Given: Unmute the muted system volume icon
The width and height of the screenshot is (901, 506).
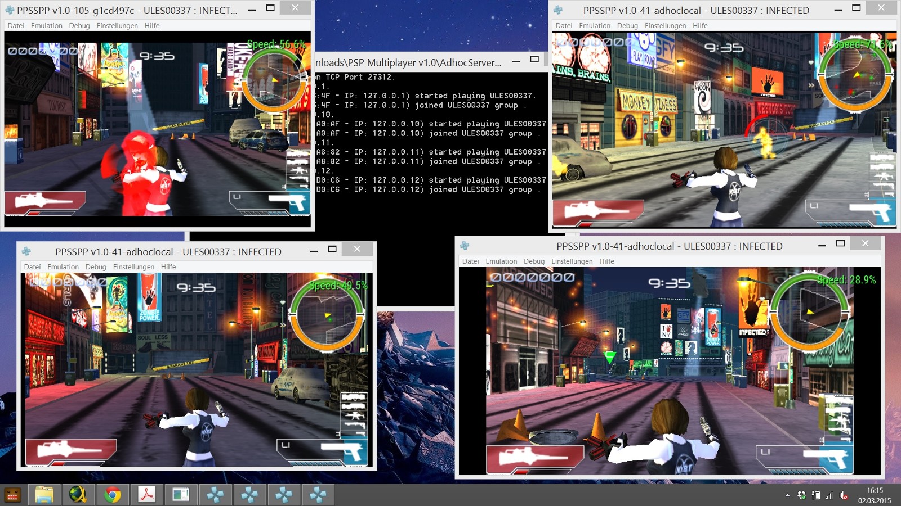Looking at the screenshot, I should (844, 495).
